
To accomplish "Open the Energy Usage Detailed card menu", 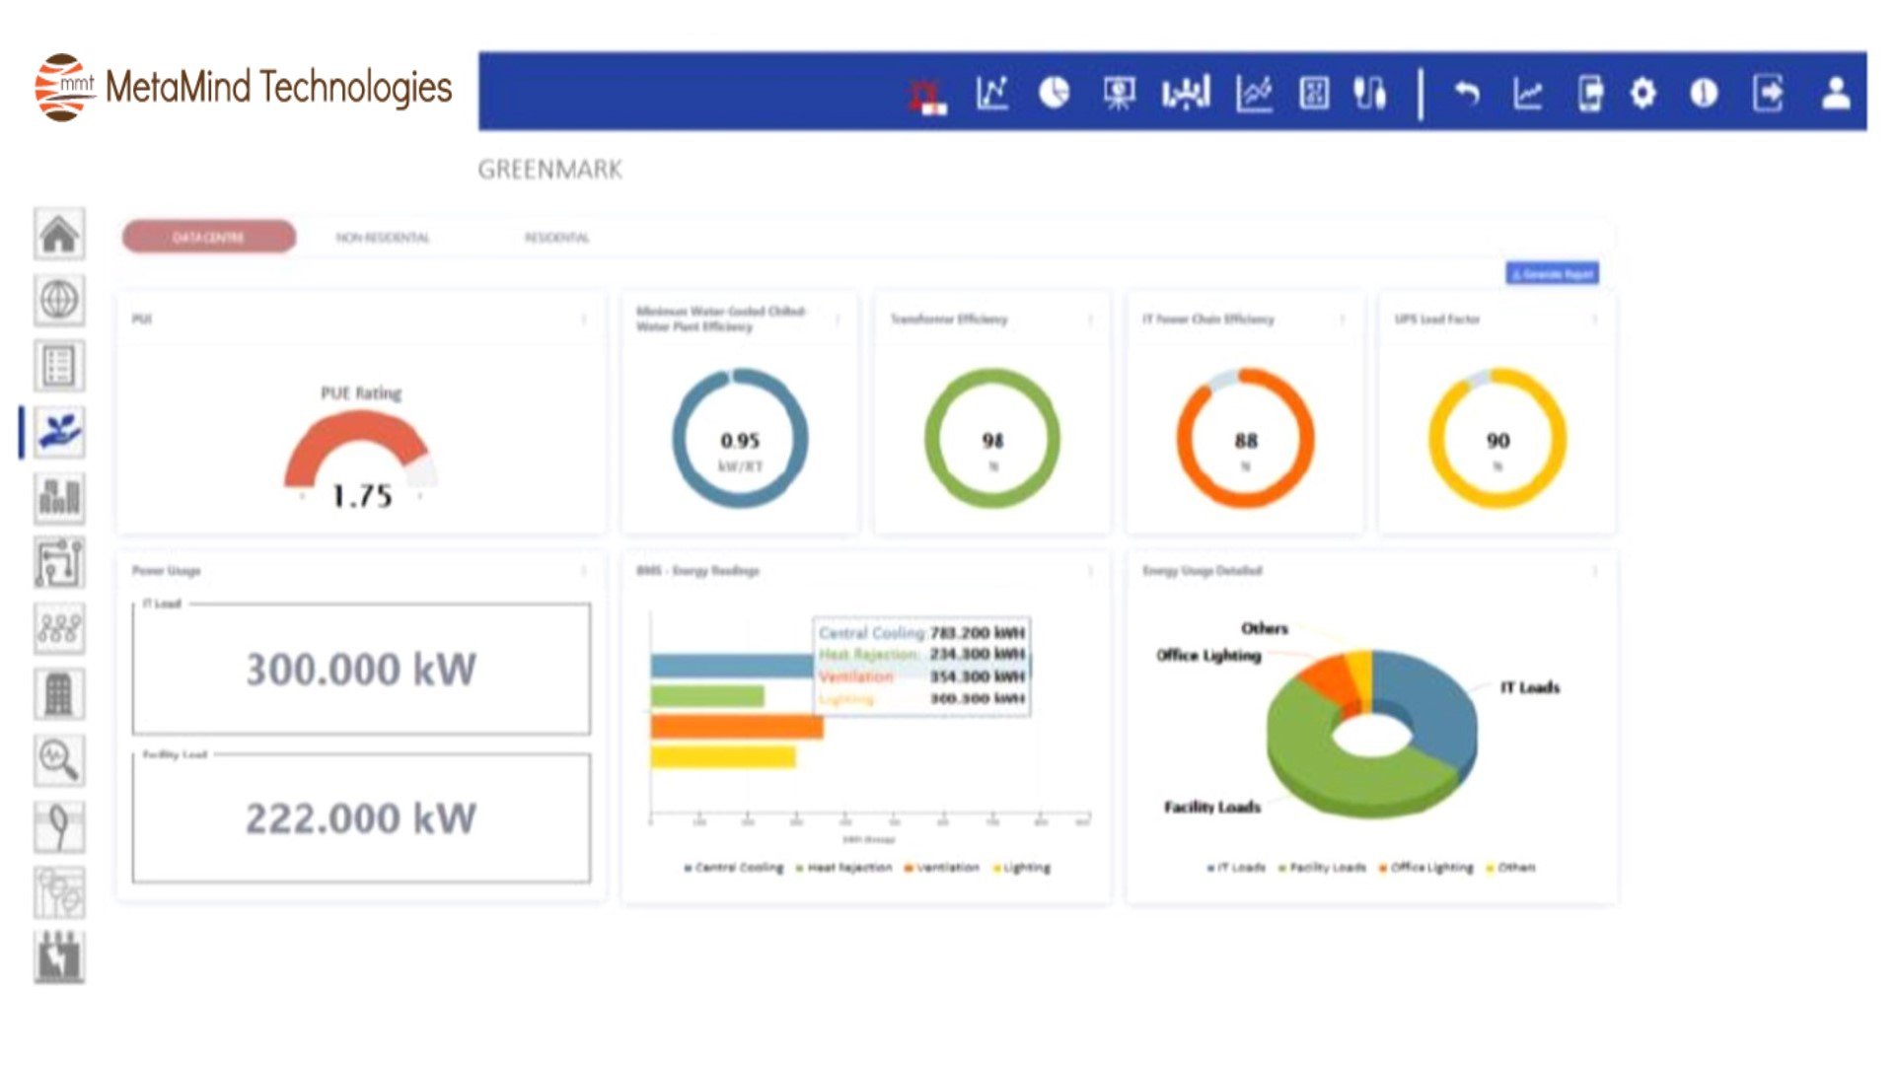I will pyautogui.click(x=1595, y=571).
